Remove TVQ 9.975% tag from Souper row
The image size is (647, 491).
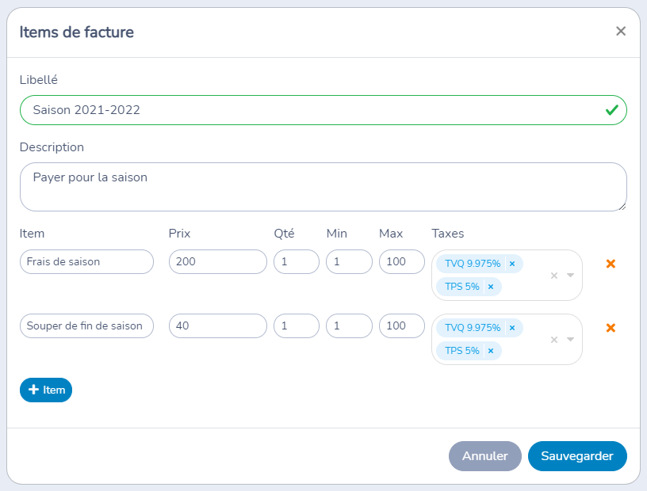pos(512,328)
